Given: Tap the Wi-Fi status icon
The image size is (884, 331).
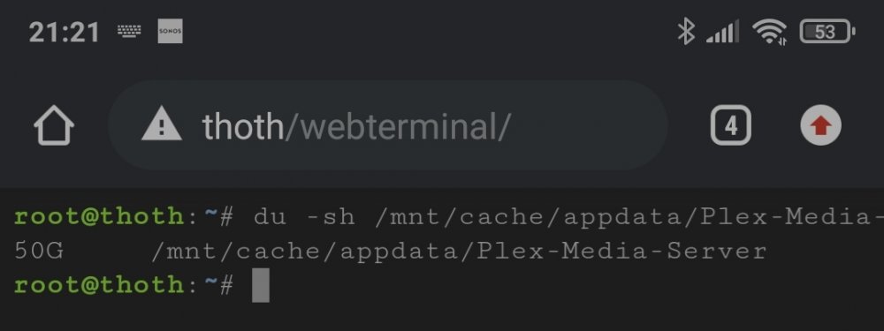Looking at the screenshot, I should tap(770, 32).
